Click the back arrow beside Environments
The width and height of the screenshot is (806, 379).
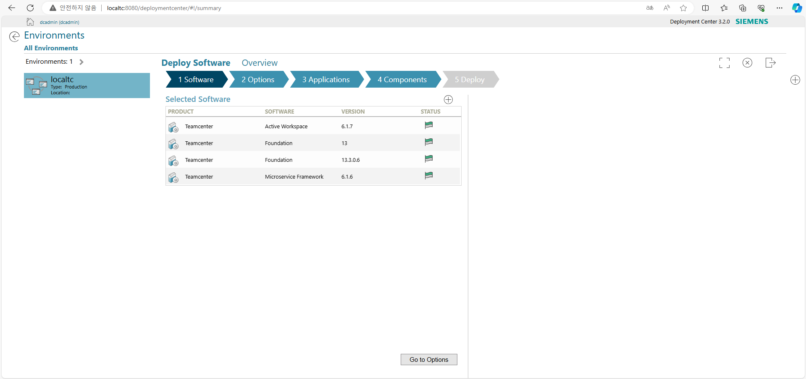click(x=14, y=37)
